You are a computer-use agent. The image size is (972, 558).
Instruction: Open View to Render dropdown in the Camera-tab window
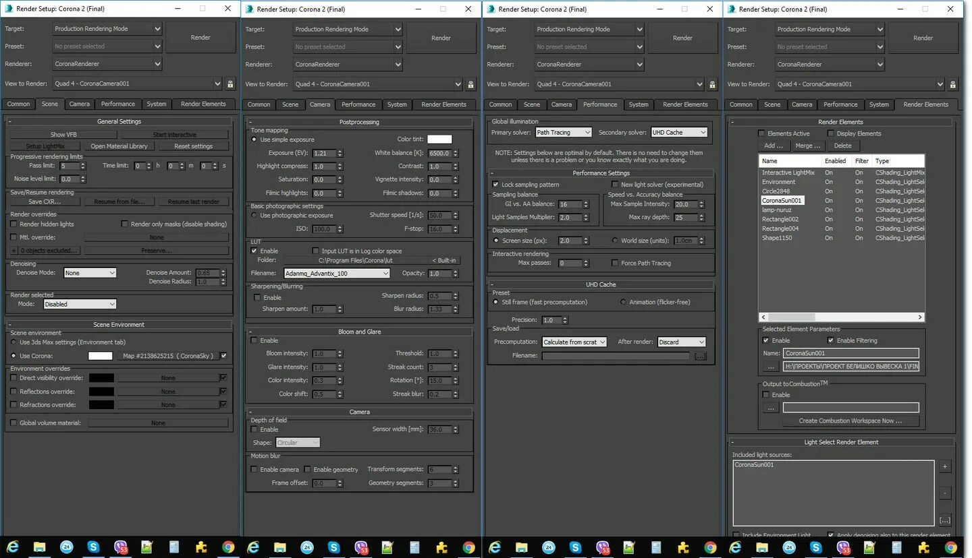(378, 84)
